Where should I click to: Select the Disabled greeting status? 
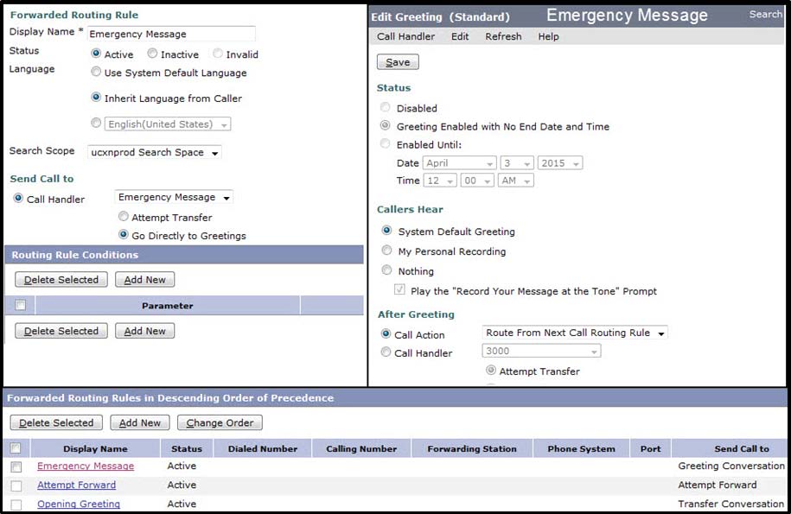[385, 107]
